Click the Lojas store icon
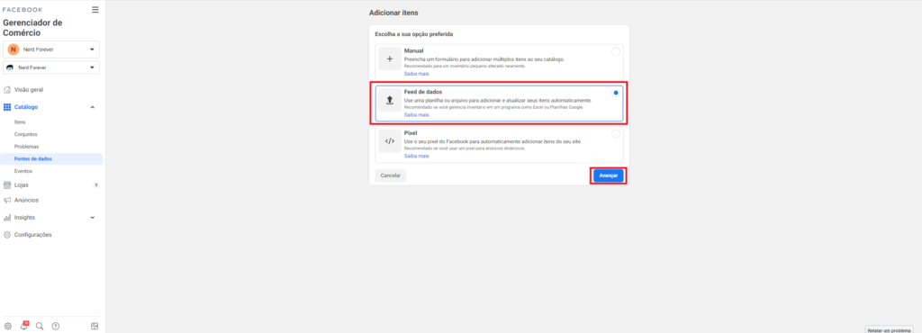Viewport: 922px width, 333px height. (7, 185)
